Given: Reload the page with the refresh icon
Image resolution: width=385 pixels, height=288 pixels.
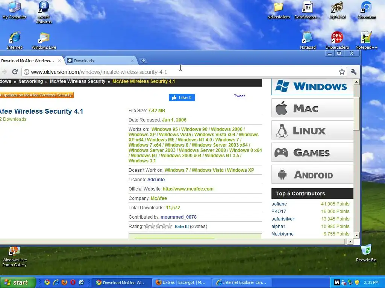Looking at the screenshot, I should click(15, 72).
